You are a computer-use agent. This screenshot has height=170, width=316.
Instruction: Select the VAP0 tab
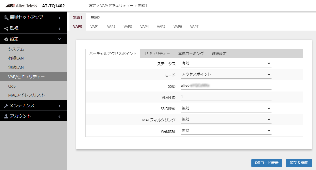78,26
